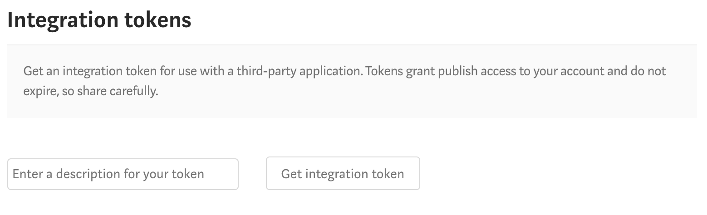
Task: Generate a new integration token
Action: 343,173
